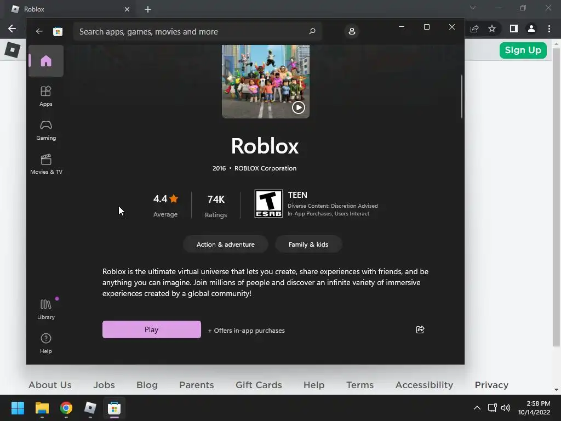561x421 pixels.
Task: Click the Sign Up button on Roblox site
Action: coord(523,50)
